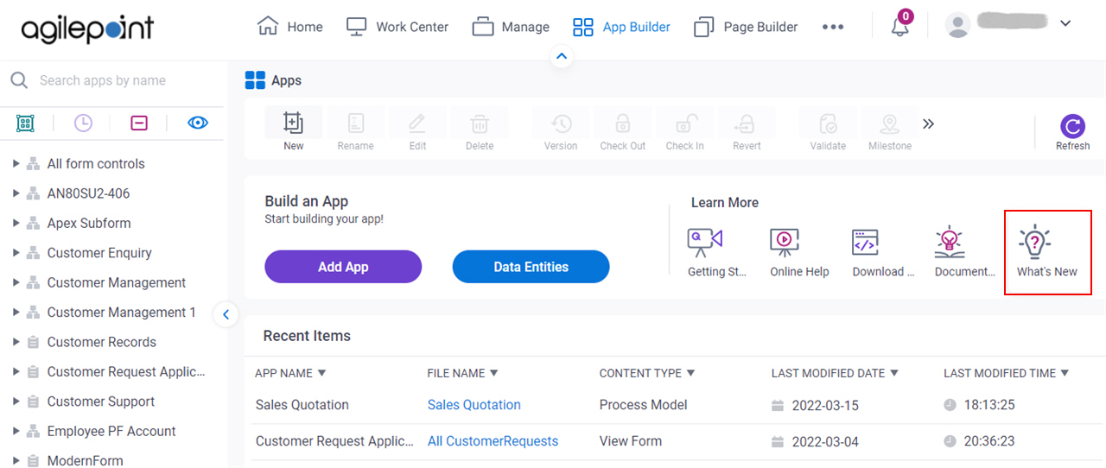
Task: Click the 2022-03-15 modified date cell
Action: coord(826,406)
